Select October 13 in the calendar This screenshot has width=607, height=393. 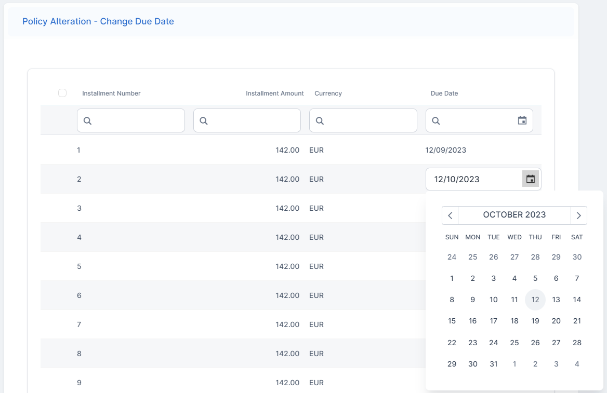[556, 300]
